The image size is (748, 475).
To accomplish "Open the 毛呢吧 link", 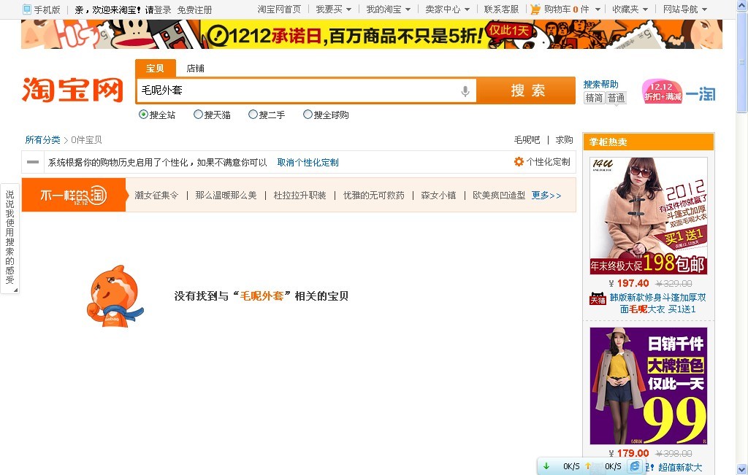I will coord(527,139).
